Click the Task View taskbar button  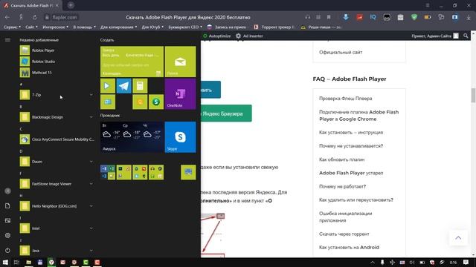[16, 262]
